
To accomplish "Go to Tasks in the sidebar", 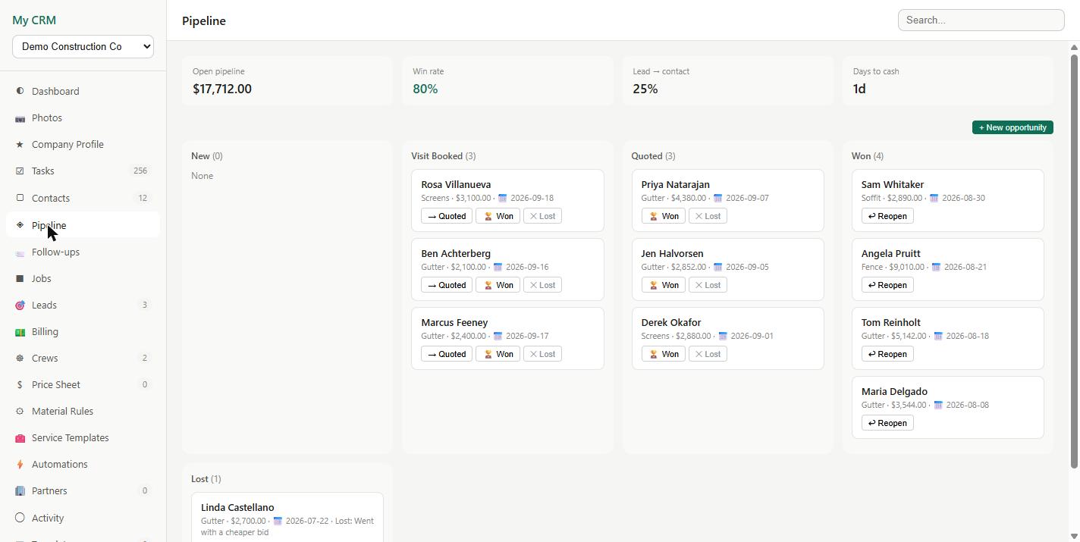I will pos(83,171).
